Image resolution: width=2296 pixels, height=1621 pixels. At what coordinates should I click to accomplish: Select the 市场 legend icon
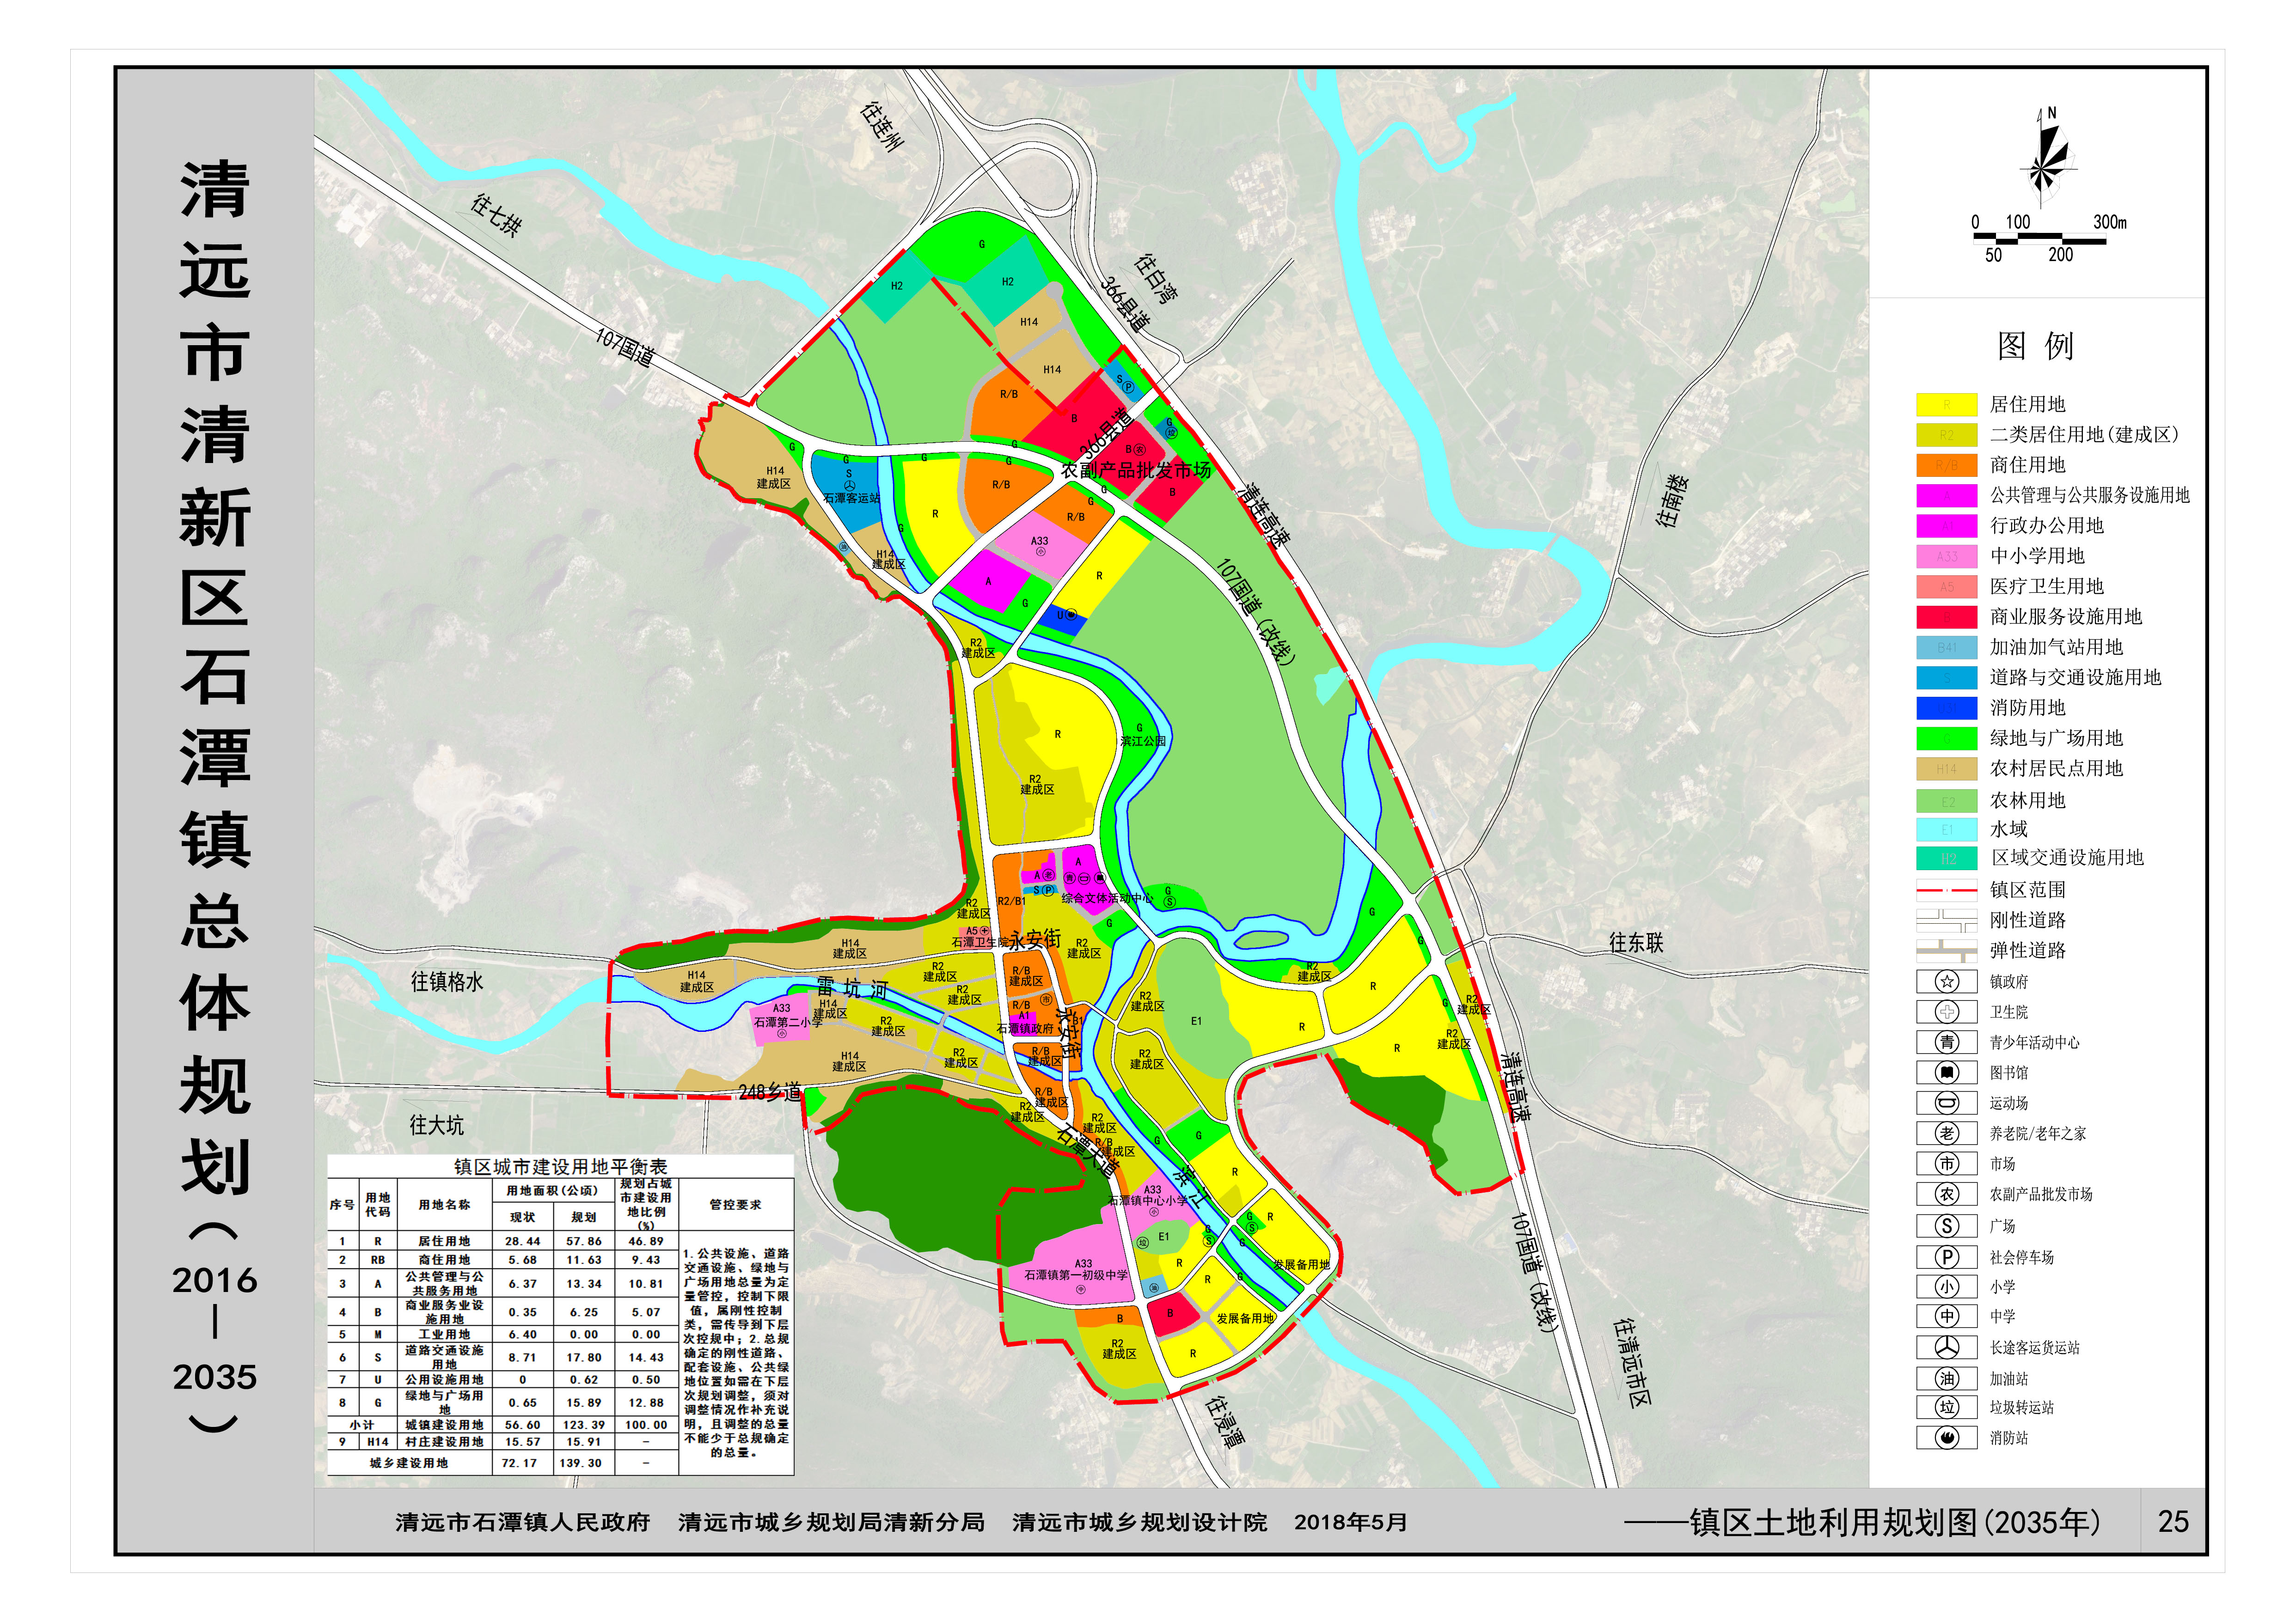(x=1946, y=1163)
